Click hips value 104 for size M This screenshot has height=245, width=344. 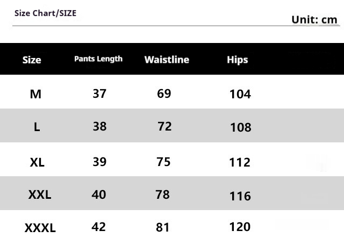240,95
